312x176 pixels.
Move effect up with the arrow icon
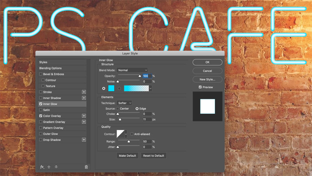49,167
